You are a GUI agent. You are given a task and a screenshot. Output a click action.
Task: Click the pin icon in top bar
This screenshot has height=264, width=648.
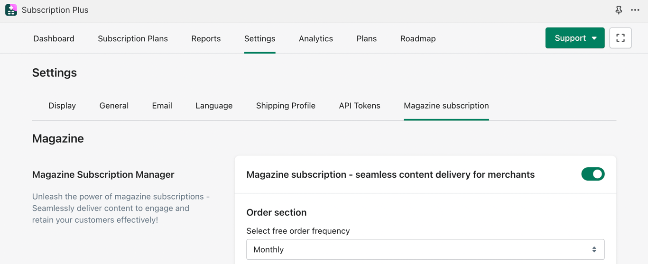(619, 10)
